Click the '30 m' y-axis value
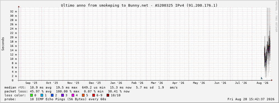 [x=13, y=16]
